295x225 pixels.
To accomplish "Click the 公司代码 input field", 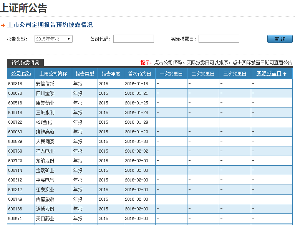I will [x=133, y=39].
